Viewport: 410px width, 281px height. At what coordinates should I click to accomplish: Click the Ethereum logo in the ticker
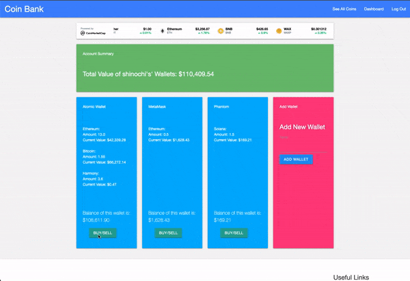click(x=162, y=31)
